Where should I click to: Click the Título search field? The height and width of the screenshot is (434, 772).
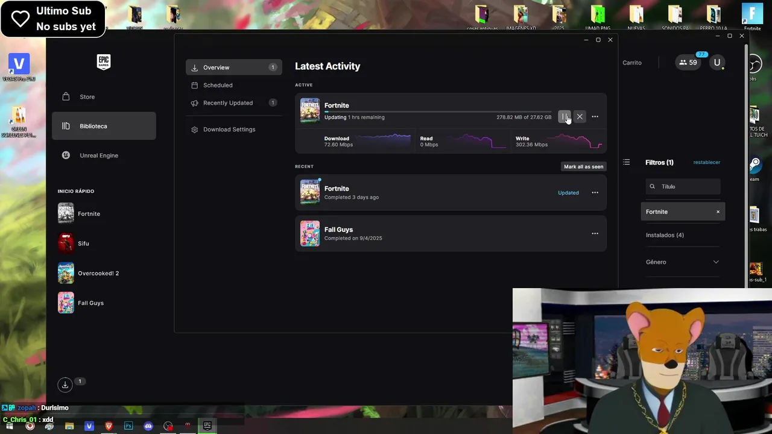tap(683, 187)
